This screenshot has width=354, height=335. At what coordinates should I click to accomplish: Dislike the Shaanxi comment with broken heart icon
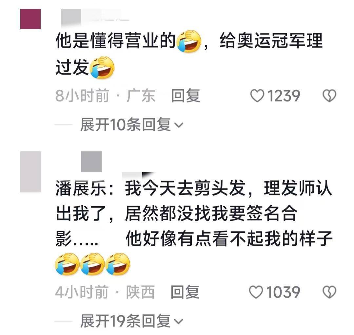point(329,292)
